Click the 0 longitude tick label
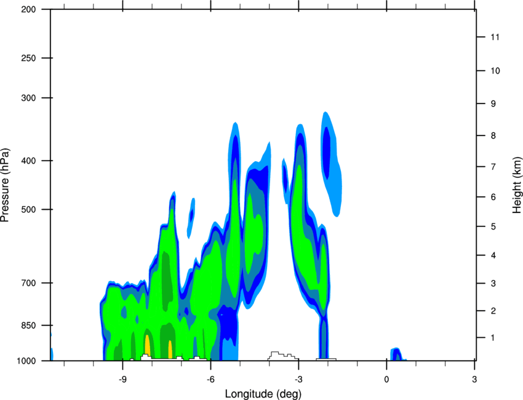 pyautogui.click(x=386, y=379)
